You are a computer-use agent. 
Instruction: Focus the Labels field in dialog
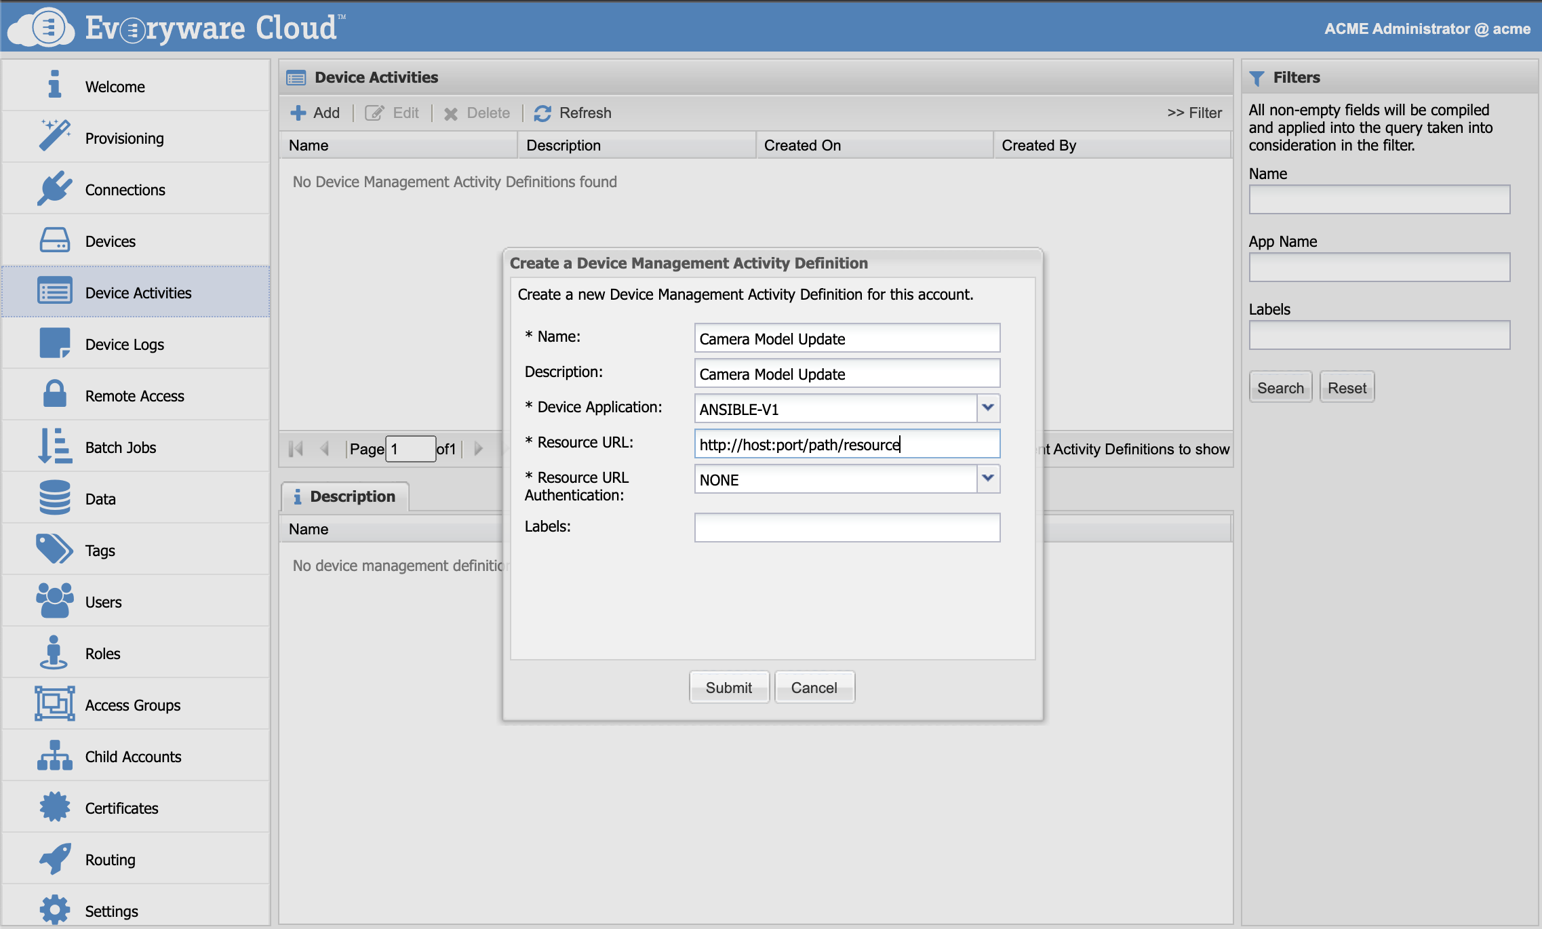pyautogui.click(x=846, y=528)
